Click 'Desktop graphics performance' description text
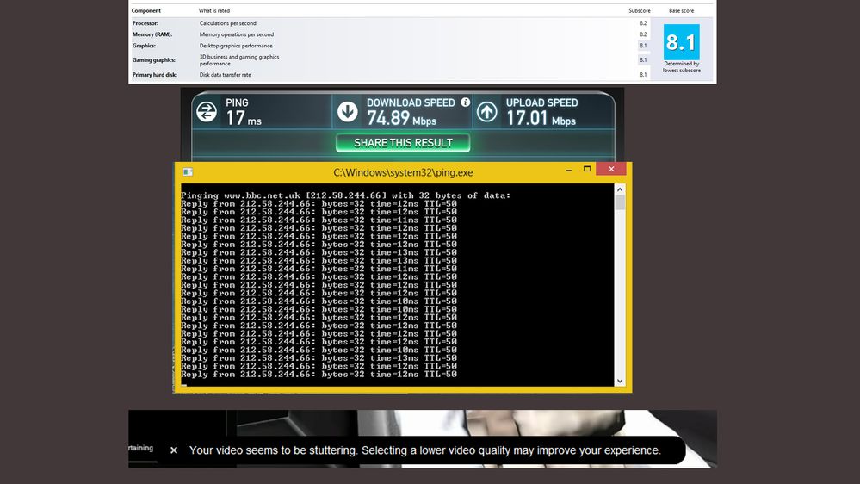This screenshot has width=860, height=484. [x=236, y=46]
